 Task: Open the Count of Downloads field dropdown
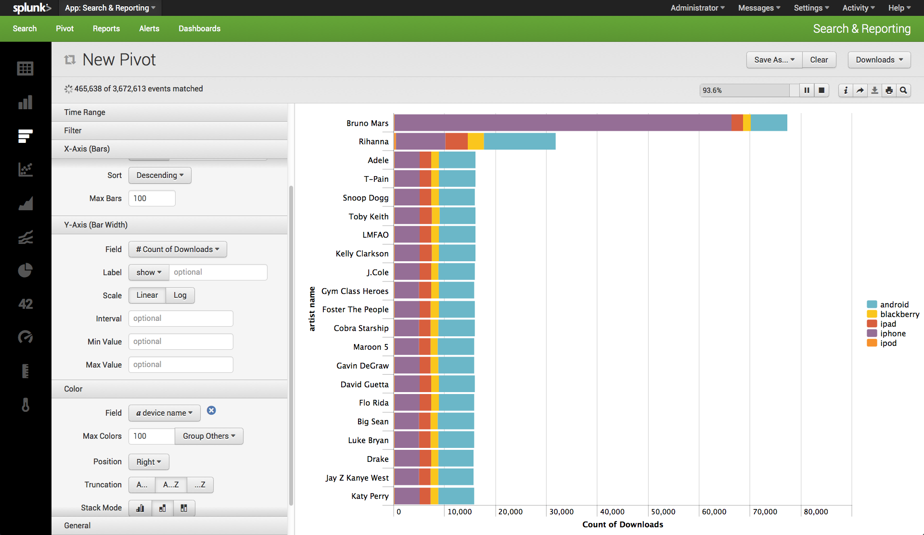178,249
